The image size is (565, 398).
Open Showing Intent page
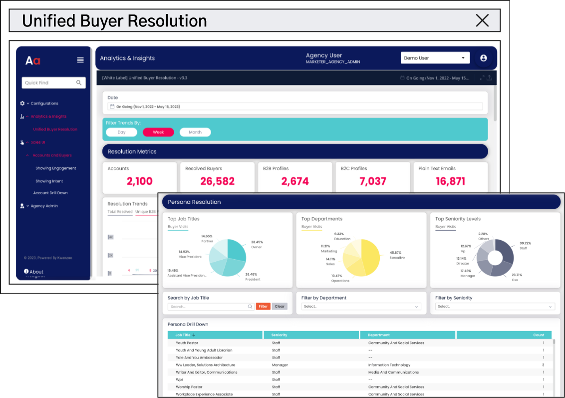click(x=49, y=181)
